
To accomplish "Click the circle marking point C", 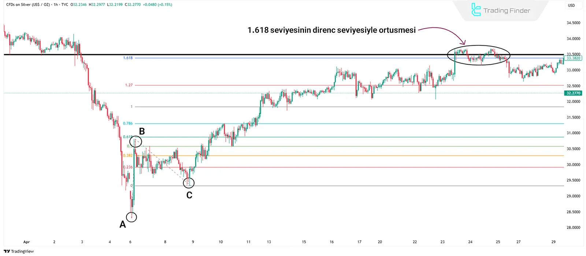I will [189, 182].
